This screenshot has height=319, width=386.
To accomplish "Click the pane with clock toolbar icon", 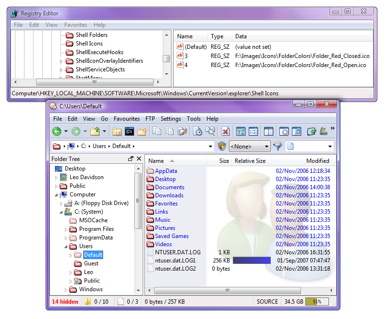I will (296, 131).
